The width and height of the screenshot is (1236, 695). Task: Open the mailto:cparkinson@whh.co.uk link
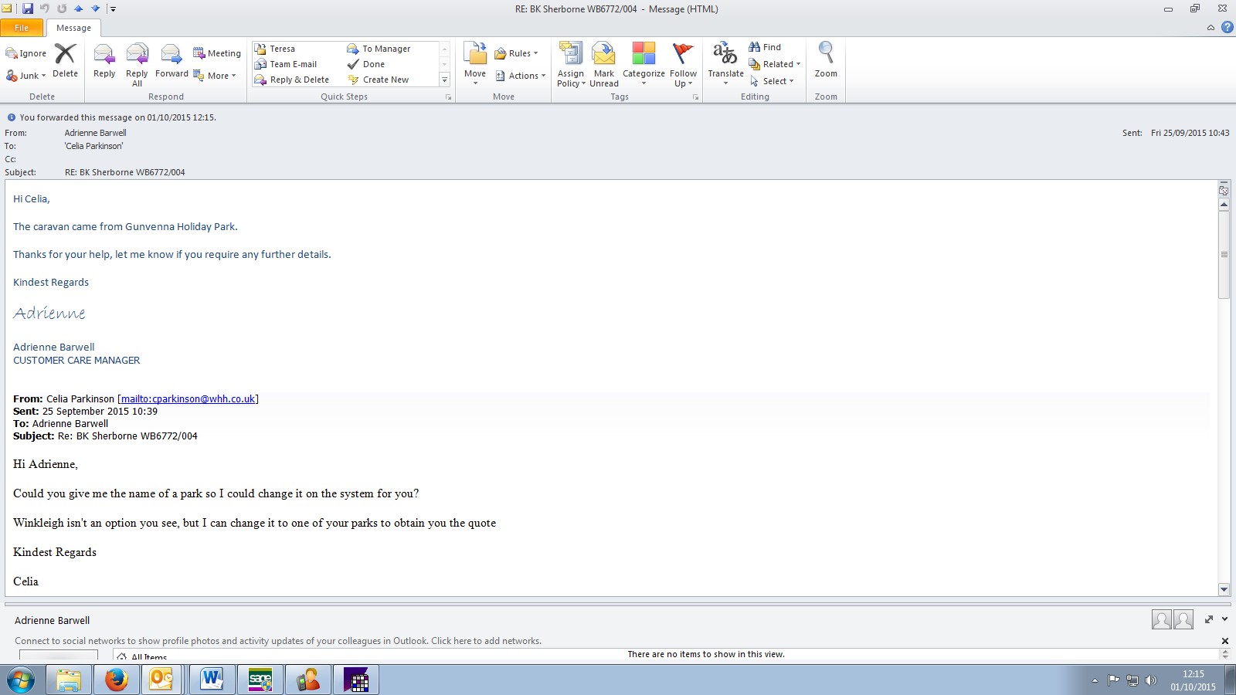pos(188,399)
